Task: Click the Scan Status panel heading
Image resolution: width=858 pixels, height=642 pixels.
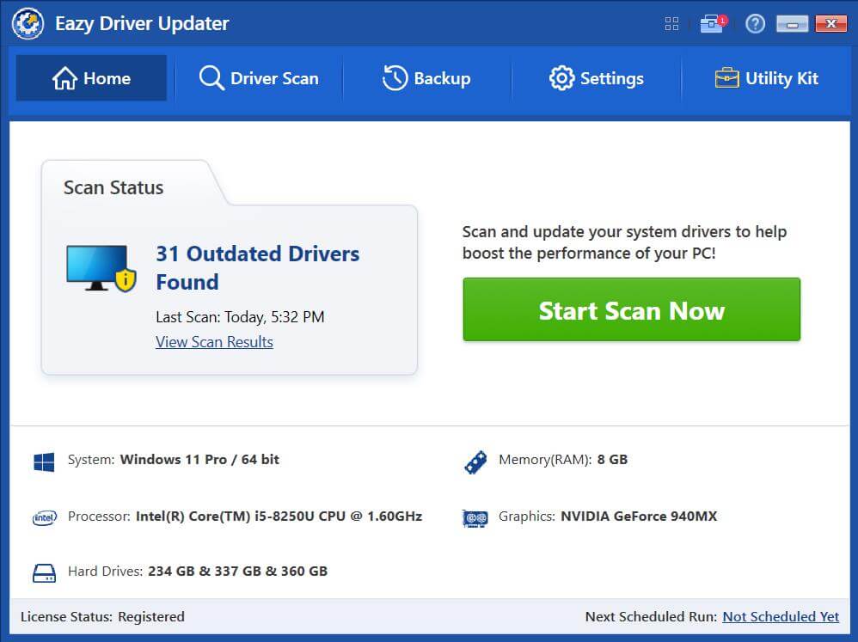Action: (x=113, y=187)
